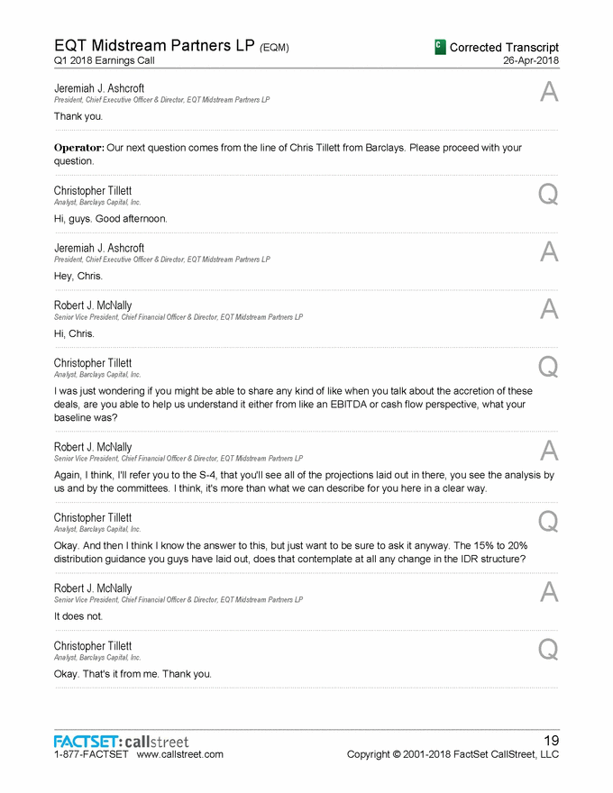The height and width of the screenshot is (793, 613).
Task: Click the A marker beside "It does not."
Action: click(548, 592)
